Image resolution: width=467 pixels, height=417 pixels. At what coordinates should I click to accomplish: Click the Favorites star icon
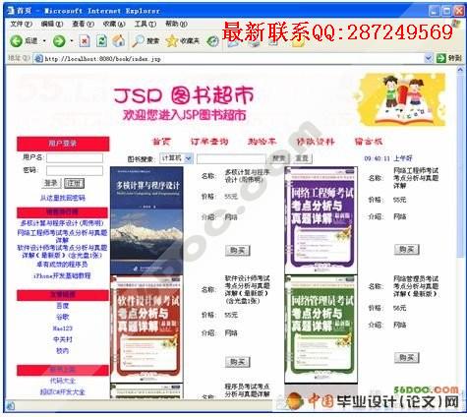point(171,41)
